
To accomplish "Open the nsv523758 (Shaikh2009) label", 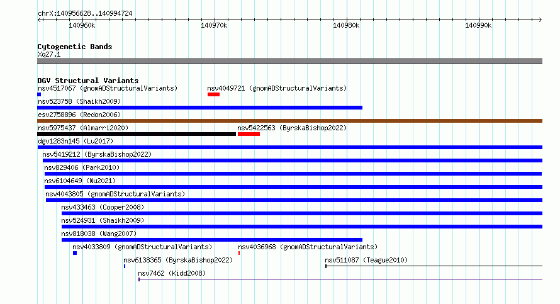I will click(79, 101).
